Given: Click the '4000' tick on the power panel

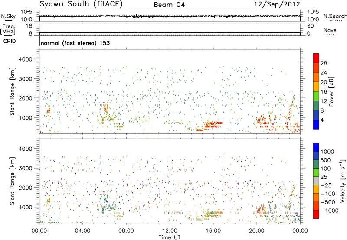Looking at the screenshot, I should tap(25, 59).
